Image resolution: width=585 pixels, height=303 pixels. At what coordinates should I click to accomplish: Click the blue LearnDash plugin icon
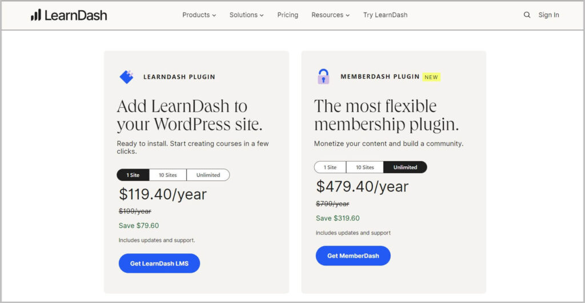point(126,77)
